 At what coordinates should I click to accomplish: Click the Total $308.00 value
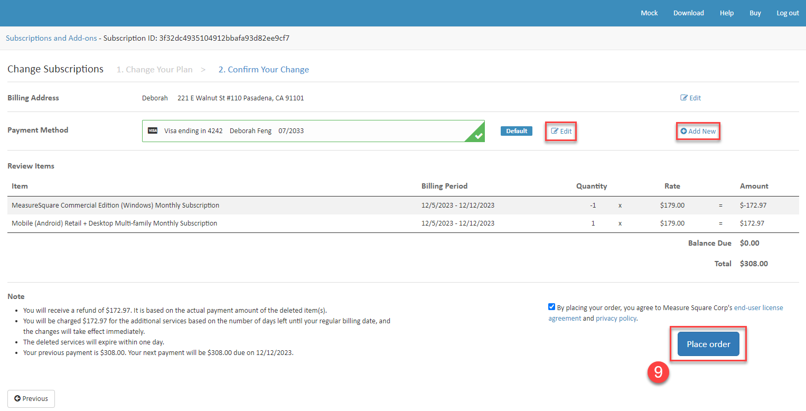click(x=754, y=263)
